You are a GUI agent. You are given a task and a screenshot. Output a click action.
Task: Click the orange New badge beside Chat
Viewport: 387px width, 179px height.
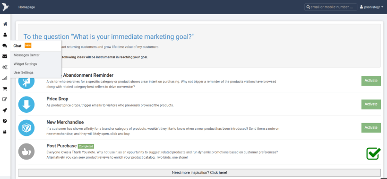28,45
